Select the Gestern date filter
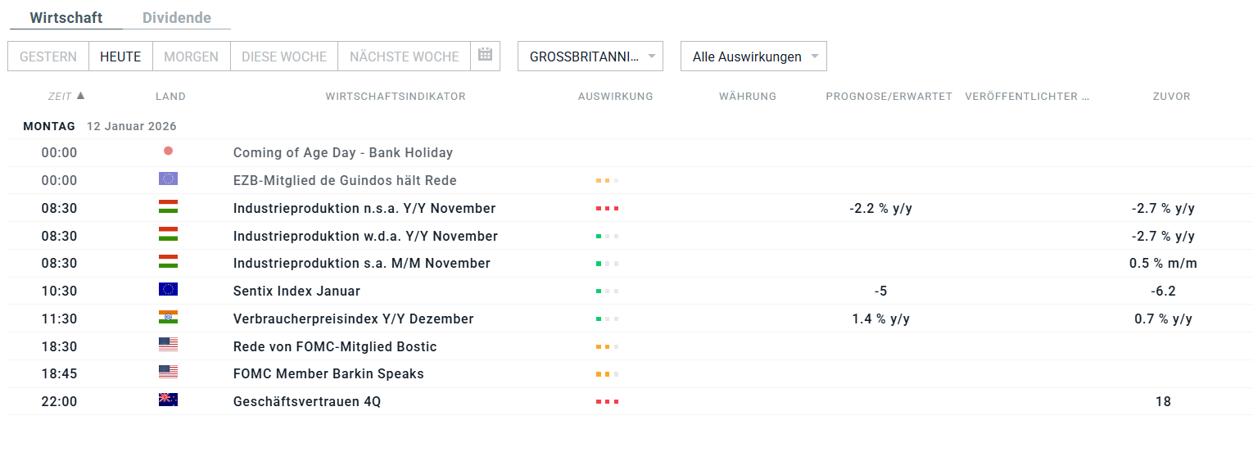Screen dimensions: 1253x452 pos(48,56)
